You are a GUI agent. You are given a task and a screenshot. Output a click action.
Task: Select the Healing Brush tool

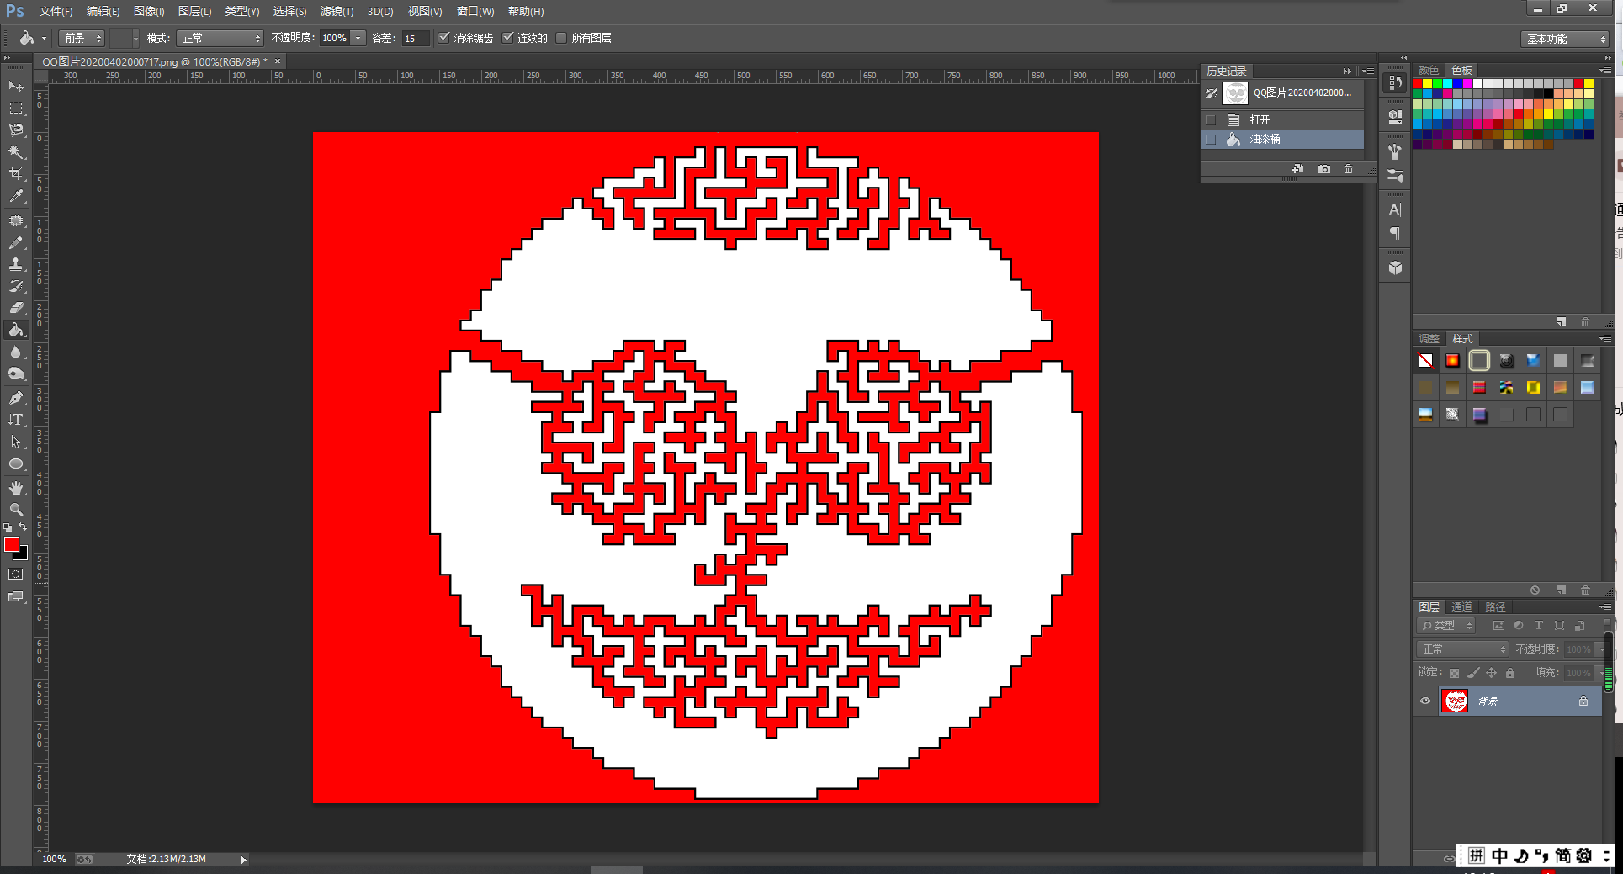pyautogui.click(x=16, y=220)
